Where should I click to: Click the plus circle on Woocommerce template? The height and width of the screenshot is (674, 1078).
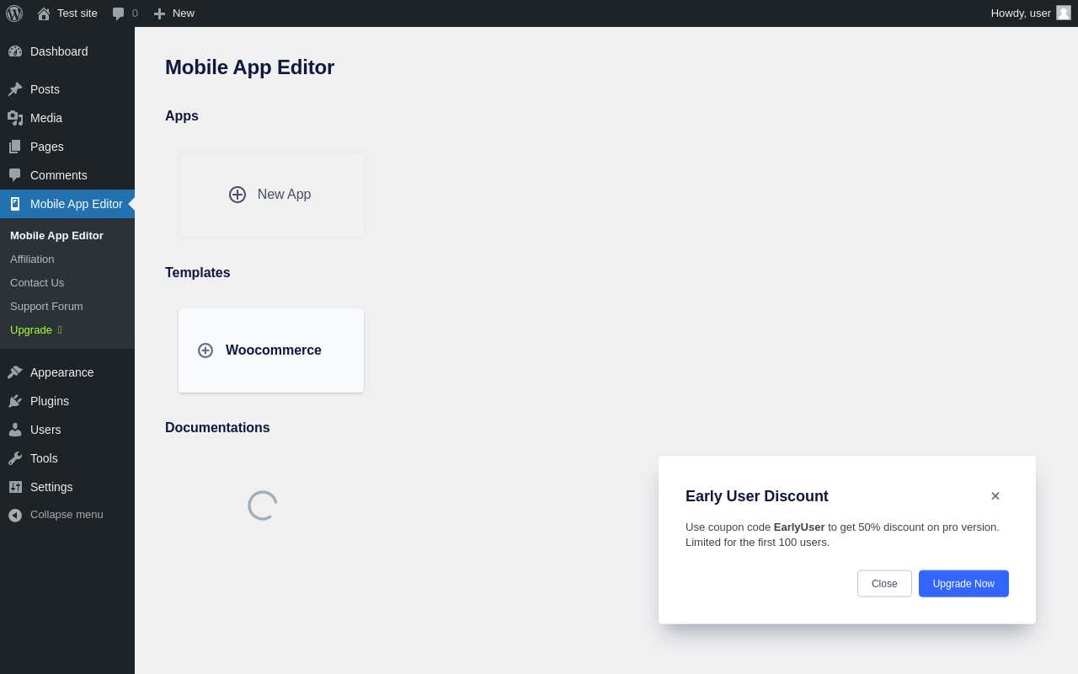click(205, 350)
